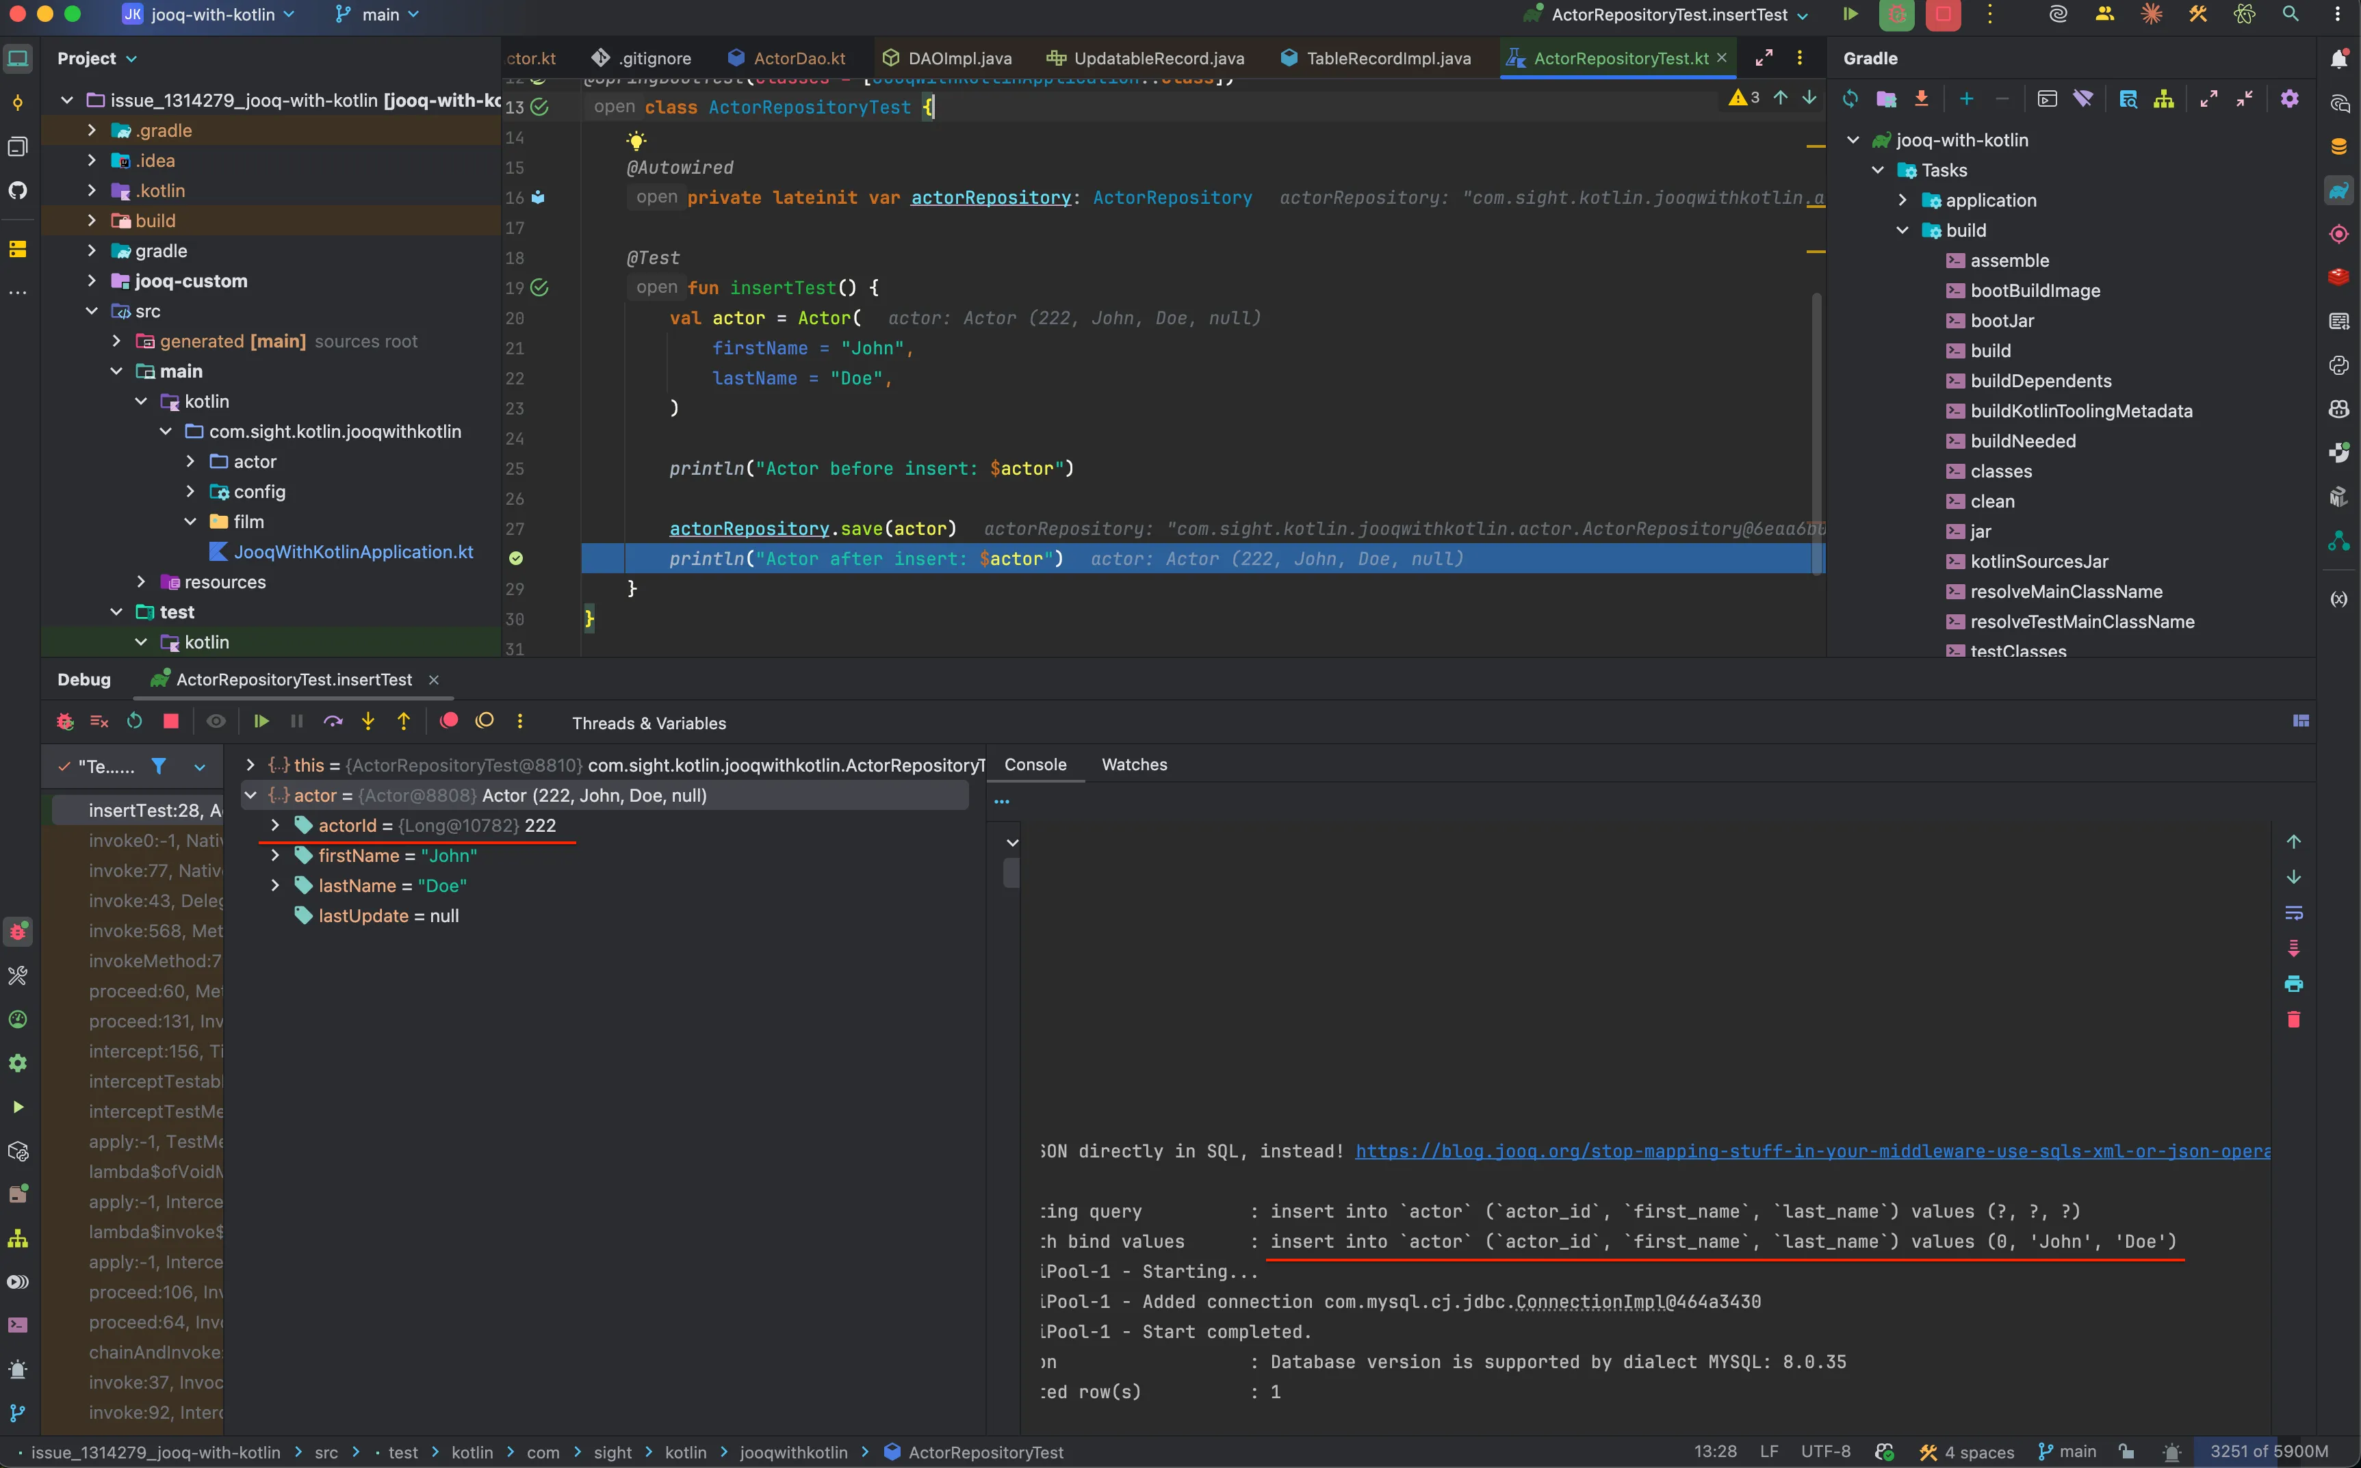Close the ActorRepositoryTest.kt editor tab
Viewport: 2361px width, 1468px height.
(1722, 58)
